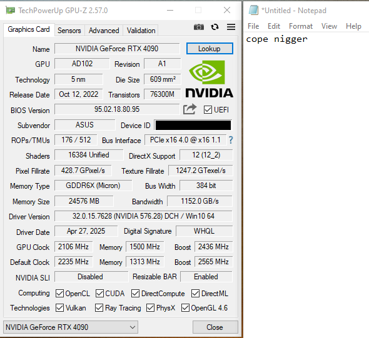This screenshot has width=369, height=338.
Task: Open Notepad's Format menu
Action: point(301,26)
